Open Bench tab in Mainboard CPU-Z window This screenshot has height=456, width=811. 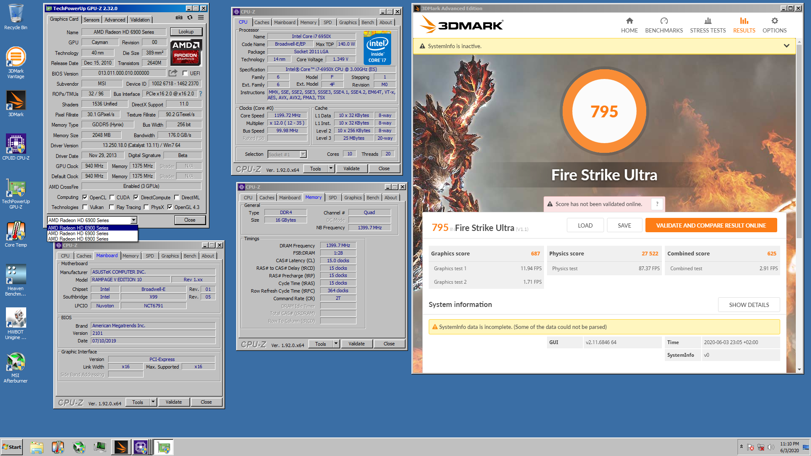[190, 256]
